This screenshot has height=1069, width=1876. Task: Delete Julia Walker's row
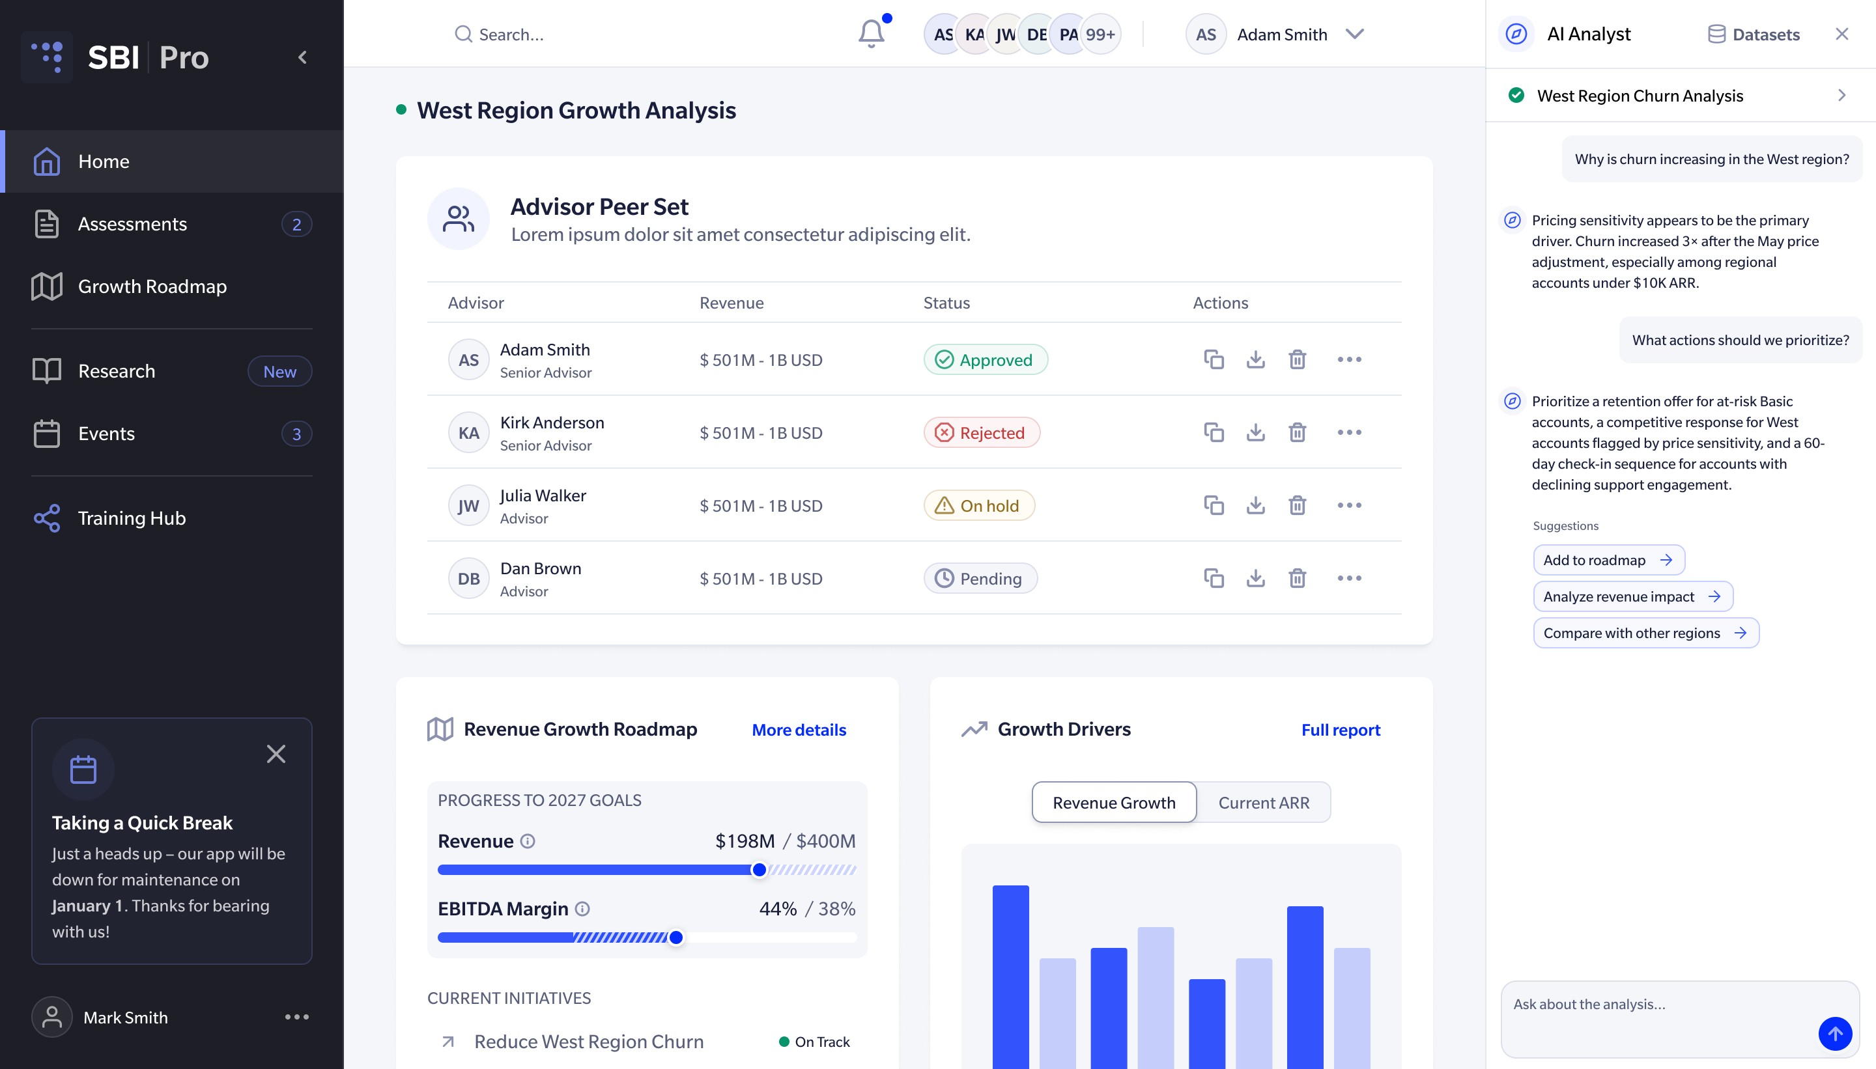1297,505
